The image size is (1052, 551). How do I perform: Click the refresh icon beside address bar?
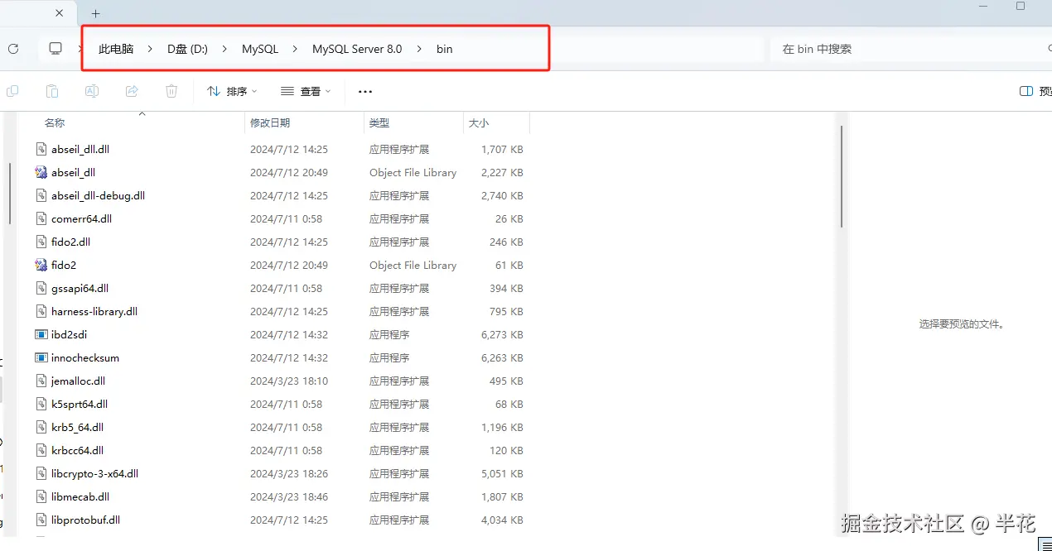coord(13,49)
